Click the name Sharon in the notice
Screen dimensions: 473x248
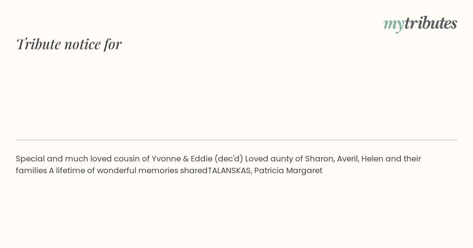click(x=319, y=159)
